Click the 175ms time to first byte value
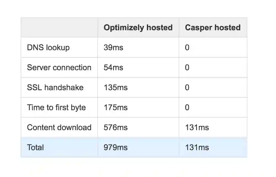The image size is (276, 177). click(116, 108)
